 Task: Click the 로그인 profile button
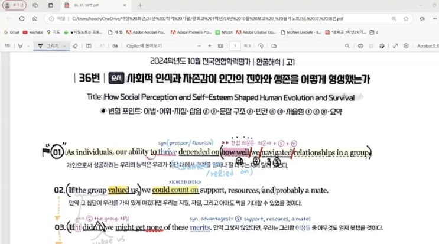14,5
